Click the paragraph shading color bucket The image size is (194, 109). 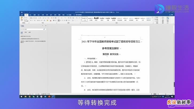pyautogui.click(x=73, y=20)
